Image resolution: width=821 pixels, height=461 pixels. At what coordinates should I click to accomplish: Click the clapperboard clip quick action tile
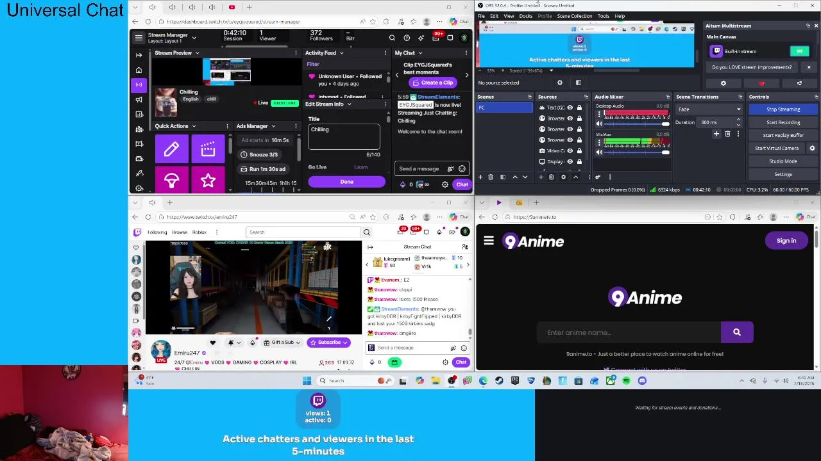click(x=208, y=149)
